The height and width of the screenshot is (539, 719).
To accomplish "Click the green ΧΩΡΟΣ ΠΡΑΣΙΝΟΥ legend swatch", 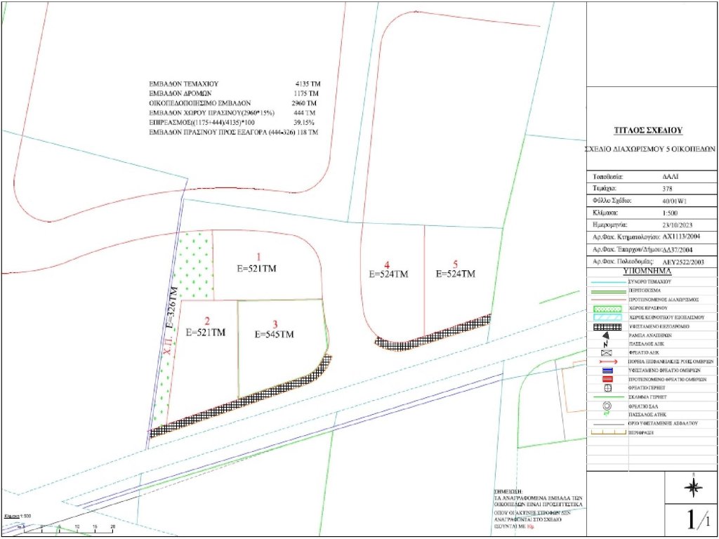I will [x=606, y=307].
